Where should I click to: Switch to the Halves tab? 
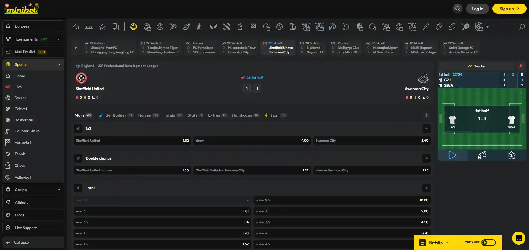tap(148, 115)
